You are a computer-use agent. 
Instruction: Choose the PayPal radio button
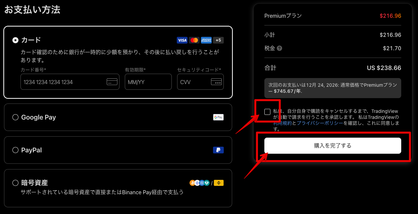point(15,150)
